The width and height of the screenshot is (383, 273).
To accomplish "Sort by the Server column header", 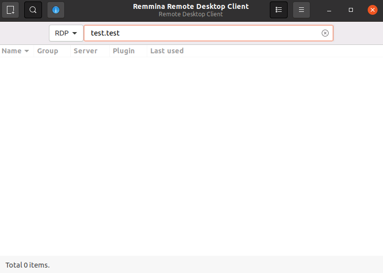I will [x=90, y=51].
